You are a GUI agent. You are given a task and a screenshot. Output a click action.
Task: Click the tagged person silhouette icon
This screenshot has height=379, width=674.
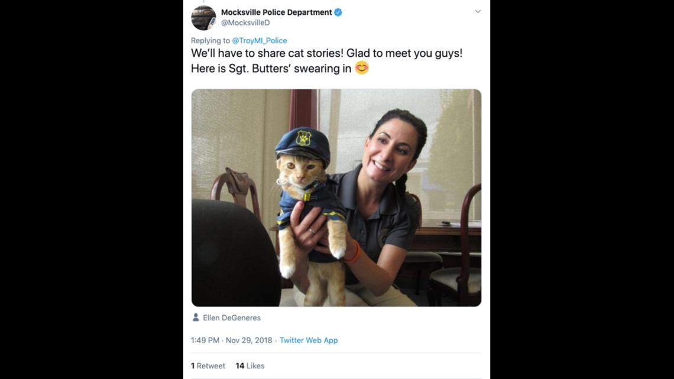point(196,318)
